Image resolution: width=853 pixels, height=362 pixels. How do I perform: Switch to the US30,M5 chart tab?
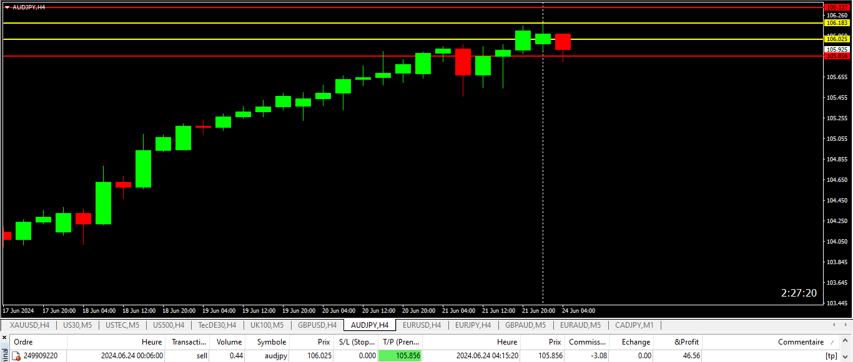pos(77,325)
